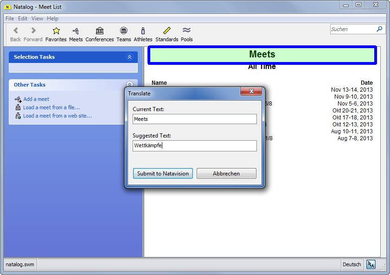Click the Suggested Text input field
Image resolution: width=390 pixels, height=275 pixels.
[194, 146]
